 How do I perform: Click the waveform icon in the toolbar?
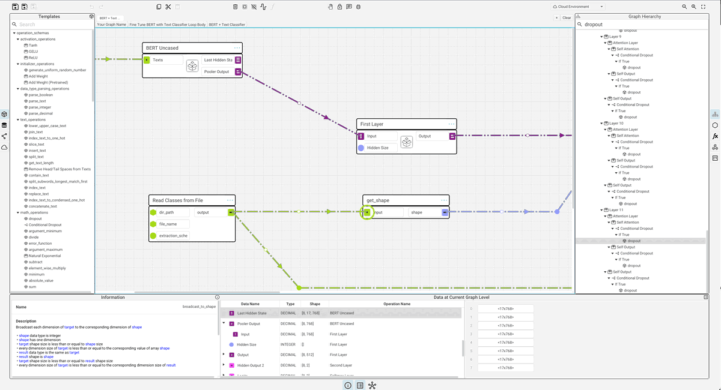[264, 7]
